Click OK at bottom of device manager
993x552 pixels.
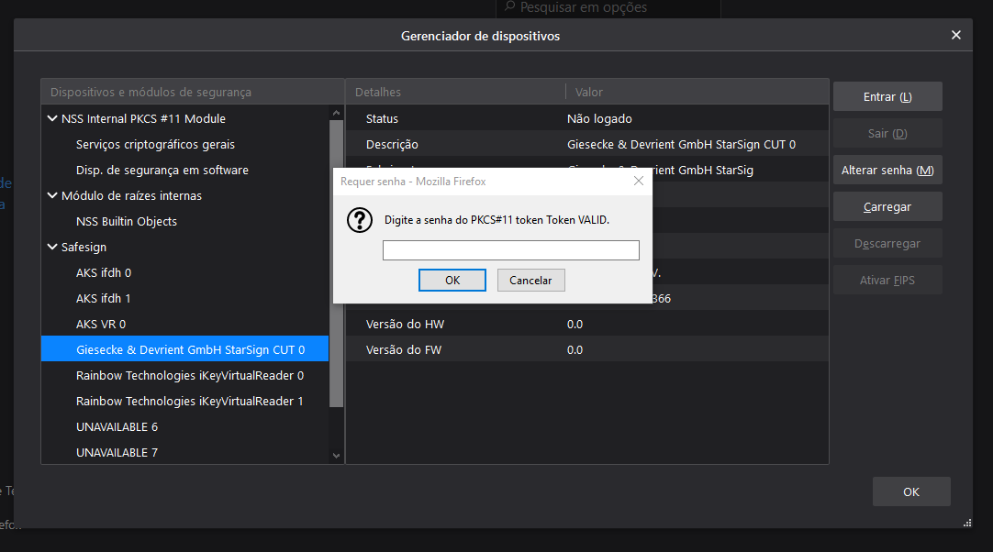click(910, 491)
